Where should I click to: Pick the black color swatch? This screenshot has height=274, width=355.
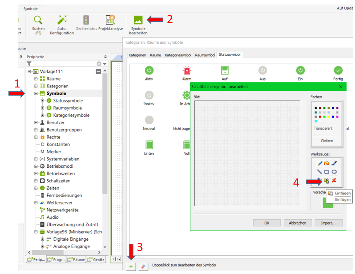click(x=315, y=108)
